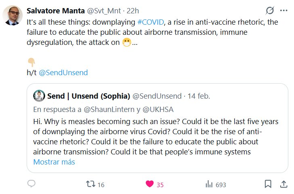The image size is (294, 194).
Task: Click the Send | Unsend avatar icon
Action: 39,96
